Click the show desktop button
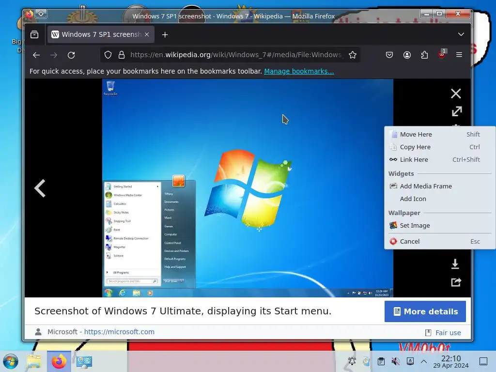Image resolution: width=496 pixels, height=372 pixels. coord(483,361)
